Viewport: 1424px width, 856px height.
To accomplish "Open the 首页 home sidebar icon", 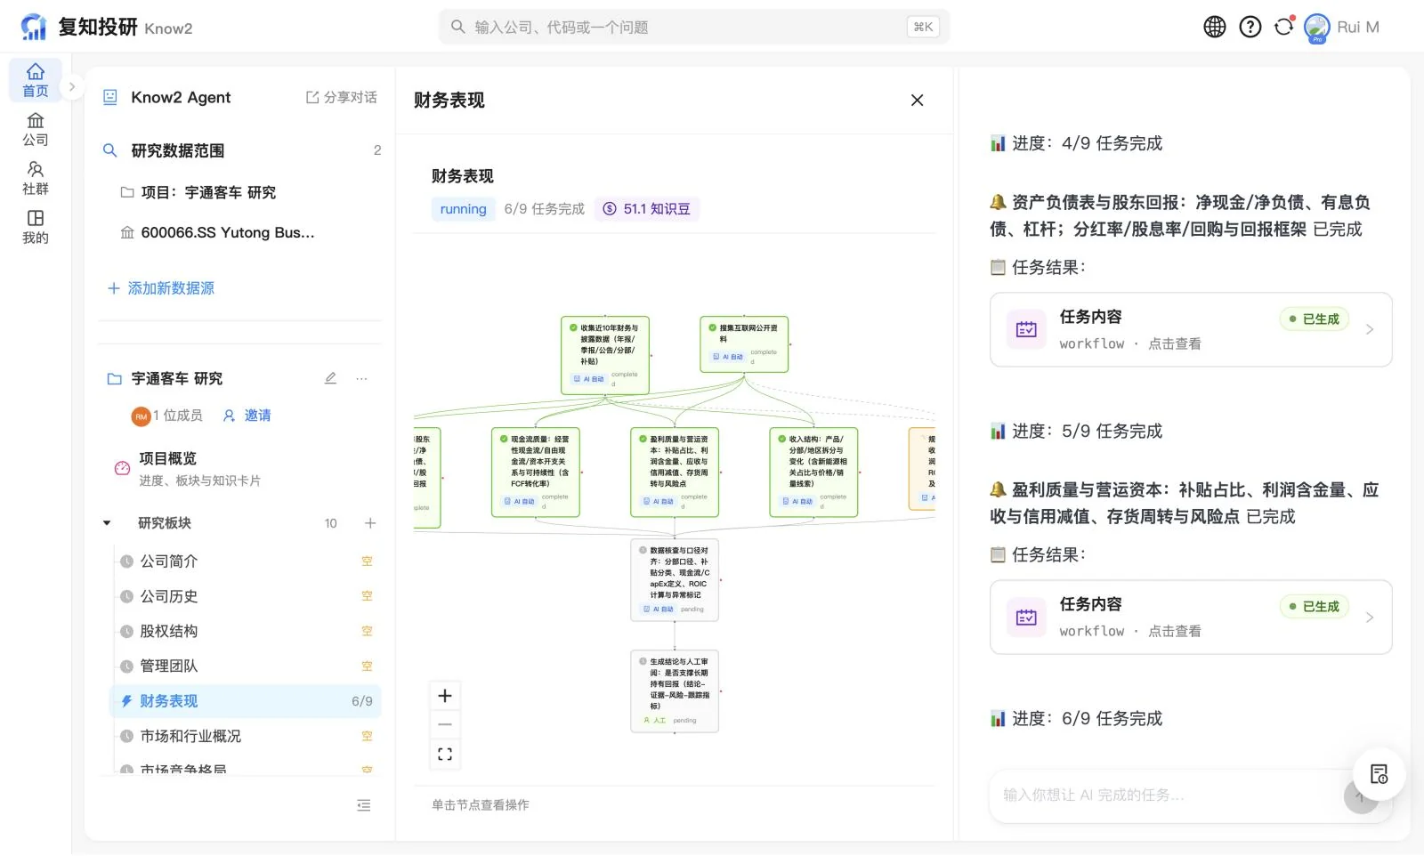I will pos(36,80).
